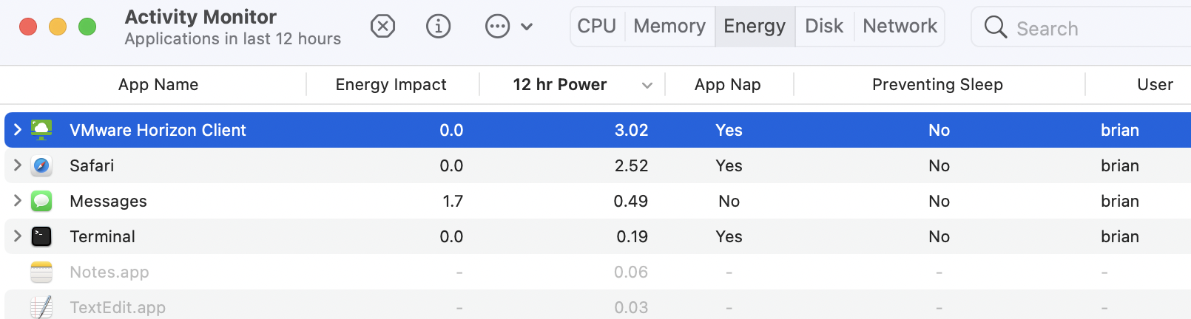1191x319 pixels.
Task: Open the Network tab
Action: tap(900, 27)
